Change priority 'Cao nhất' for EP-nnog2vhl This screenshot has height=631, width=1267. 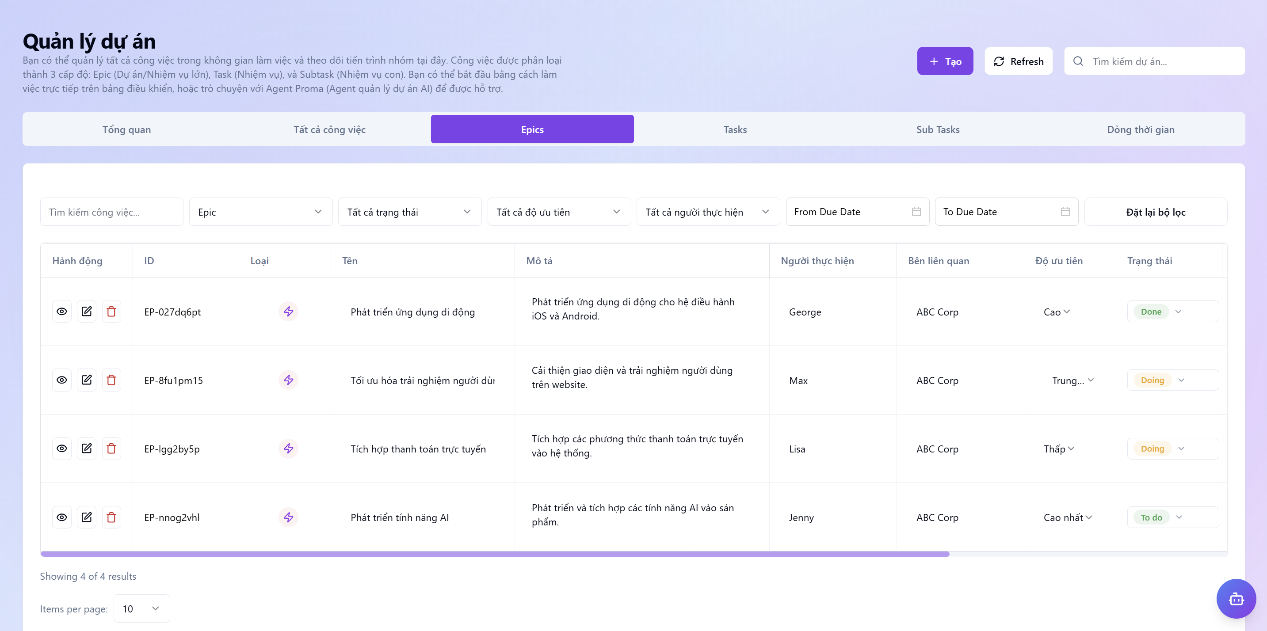point(1067,517)
